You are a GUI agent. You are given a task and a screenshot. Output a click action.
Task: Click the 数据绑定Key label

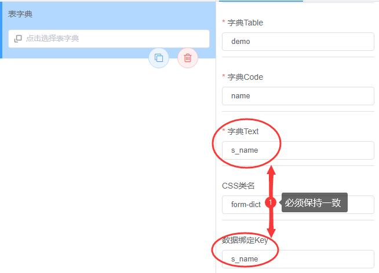[x=245, y=240]
